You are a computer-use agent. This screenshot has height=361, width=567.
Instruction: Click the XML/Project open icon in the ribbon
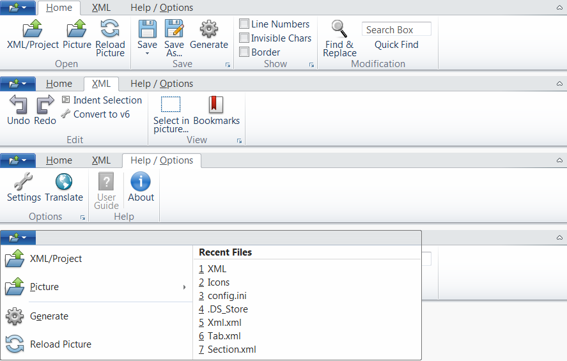pos(33,29)
